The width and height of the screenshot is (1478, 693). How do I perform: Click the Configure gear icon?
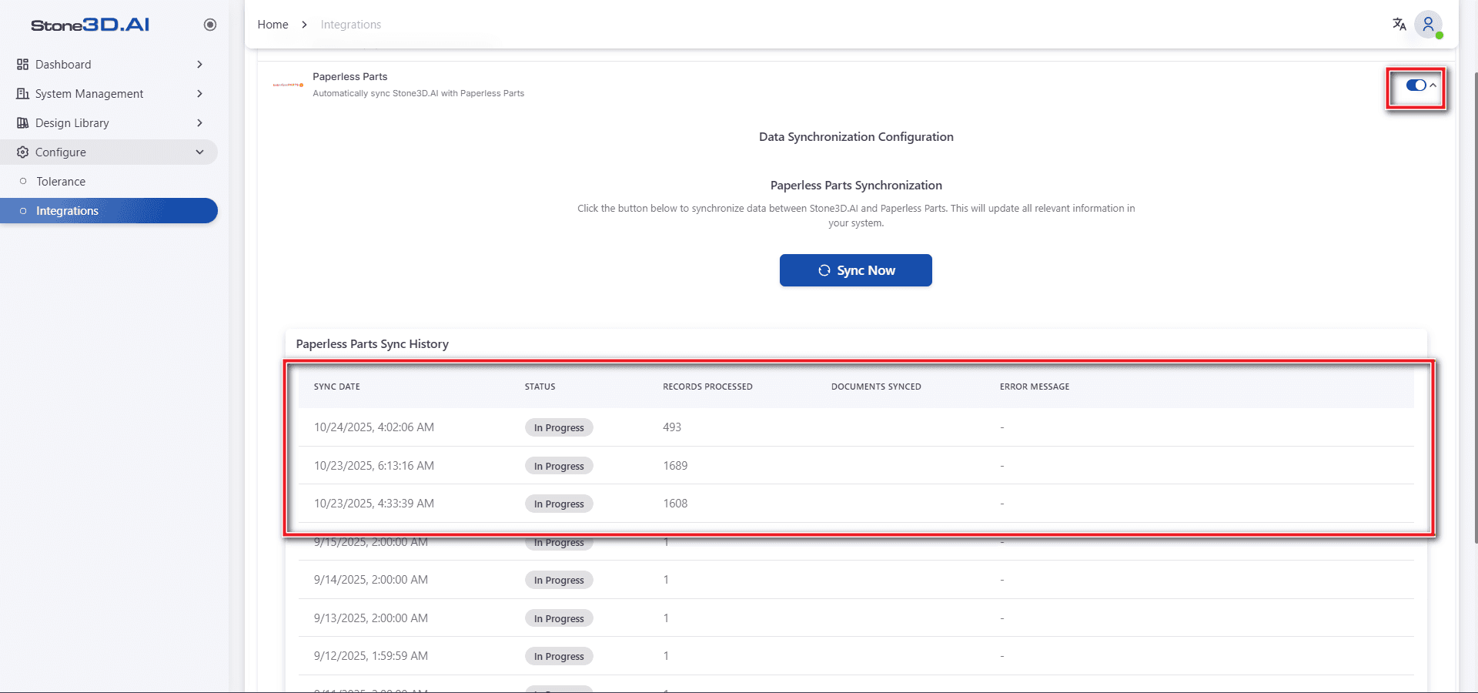pos(22,152)
